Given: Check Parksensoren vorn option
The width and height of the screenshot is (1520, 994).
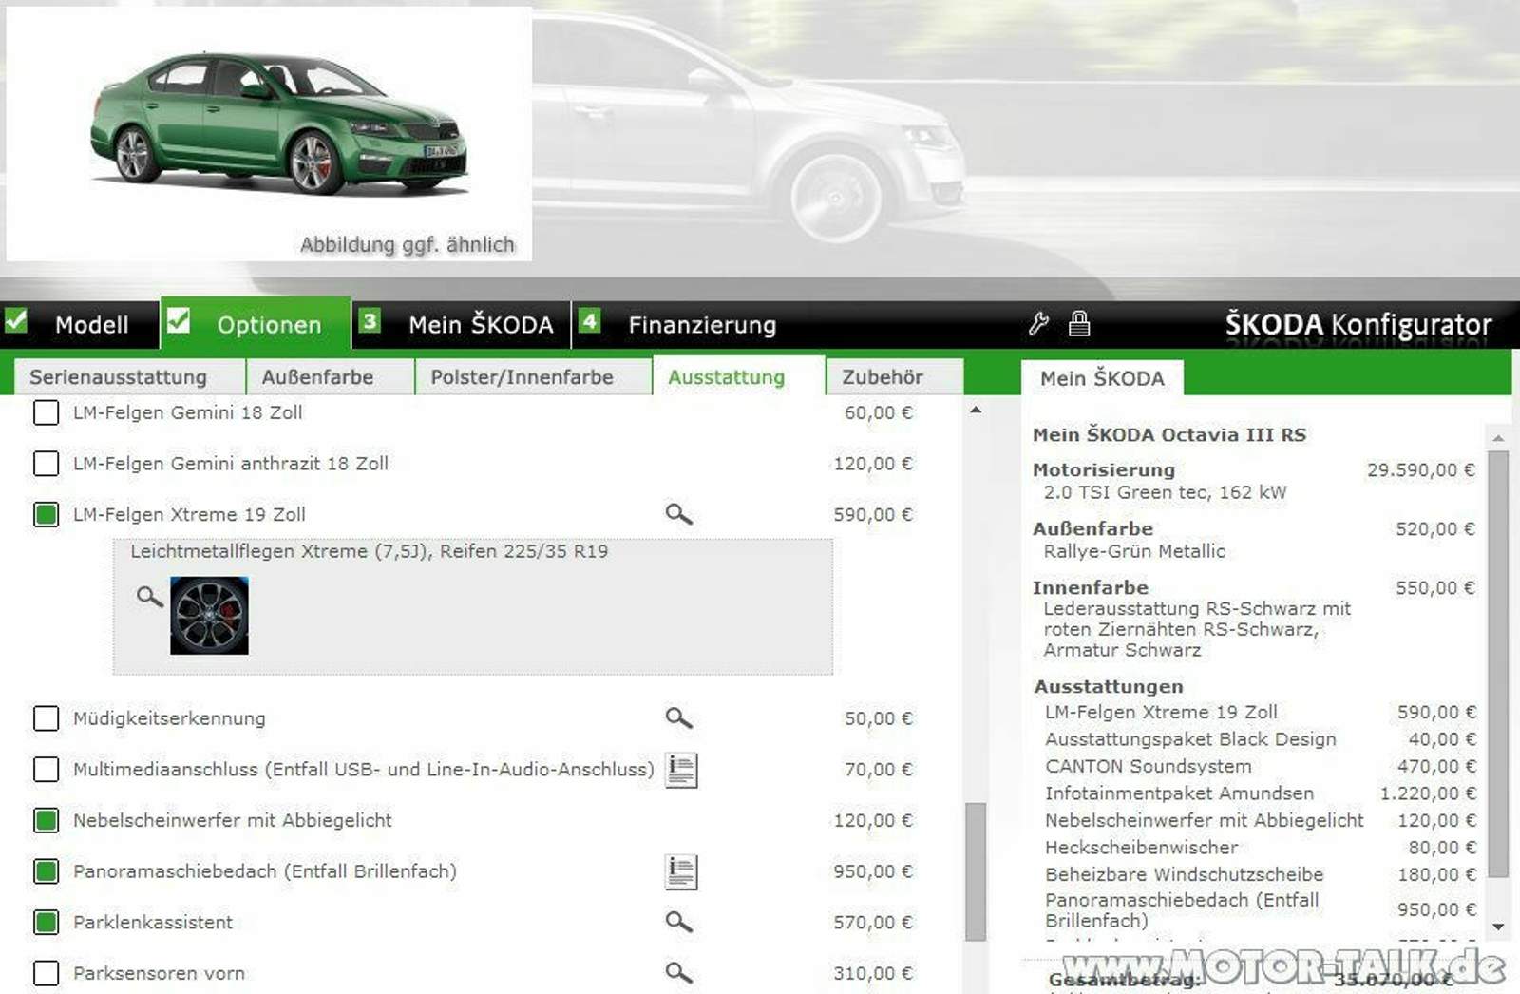Looking at the screenshot, I should click(x=46, y=973).
